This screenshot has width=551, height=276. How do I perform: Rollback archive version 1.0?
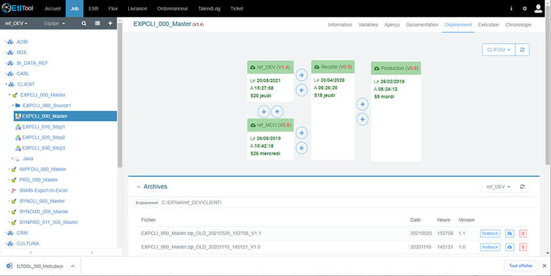pyautogui.click(x=490, y=247)
